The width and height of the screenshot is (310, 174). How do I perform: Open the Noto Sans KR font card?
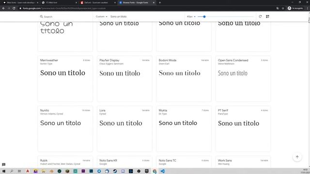click(124, 162)
